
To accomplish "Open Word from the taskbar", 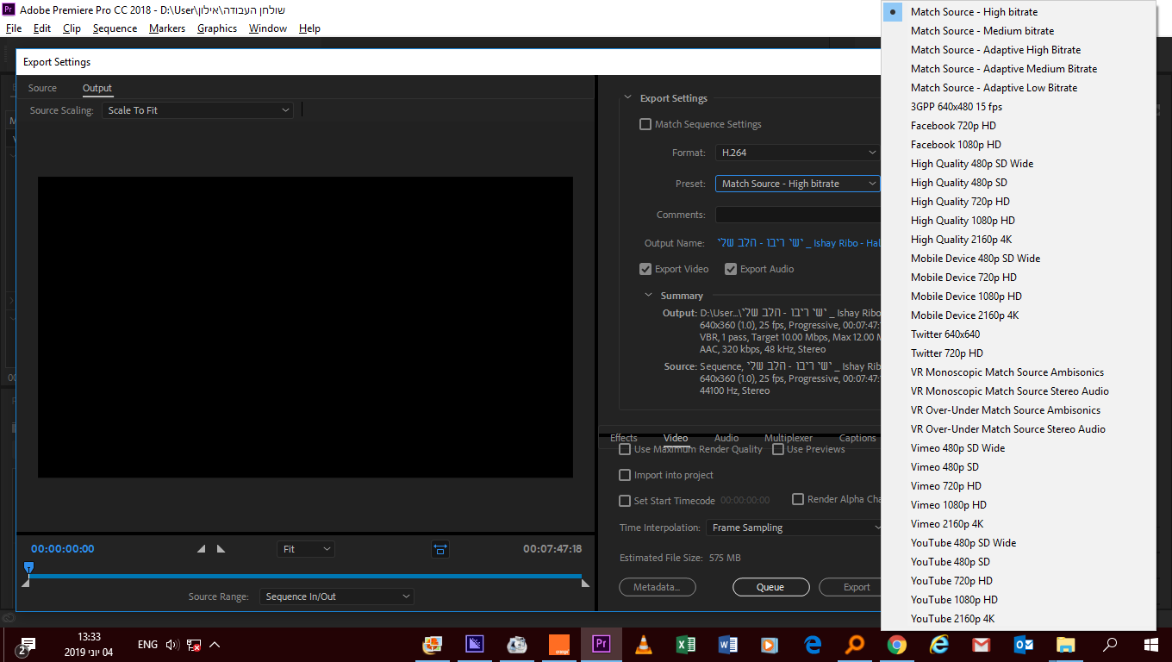I will tap(727, 644).
